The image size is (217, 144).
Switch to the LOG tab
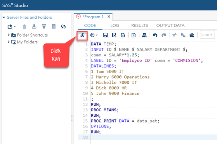pos(115,25)
